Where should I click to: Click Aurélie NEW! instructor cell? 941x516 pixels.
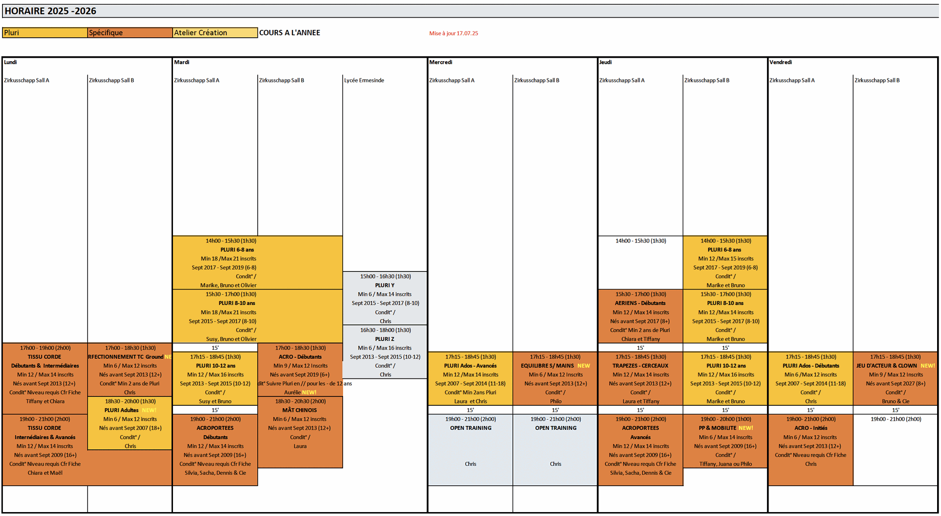pyautogui.click(x=300, y=393)
